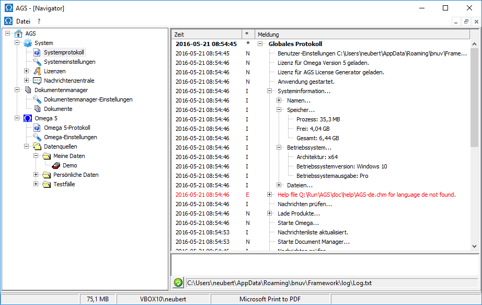Click the green log file icon
The width and height of the screenshot is (482, 305).
[x=178, y=283]
